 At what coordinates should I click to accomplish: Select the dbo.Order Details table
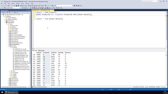point(15,44)
